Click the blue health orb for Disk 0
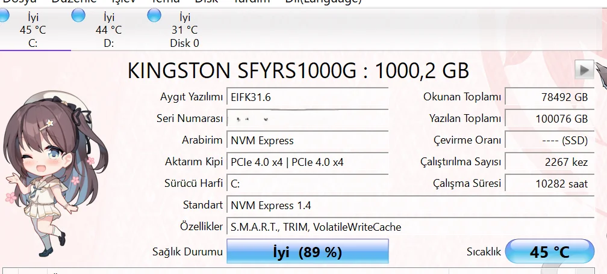Image resolution: width=607 pixels, height=274 pixels. (154, 16)
